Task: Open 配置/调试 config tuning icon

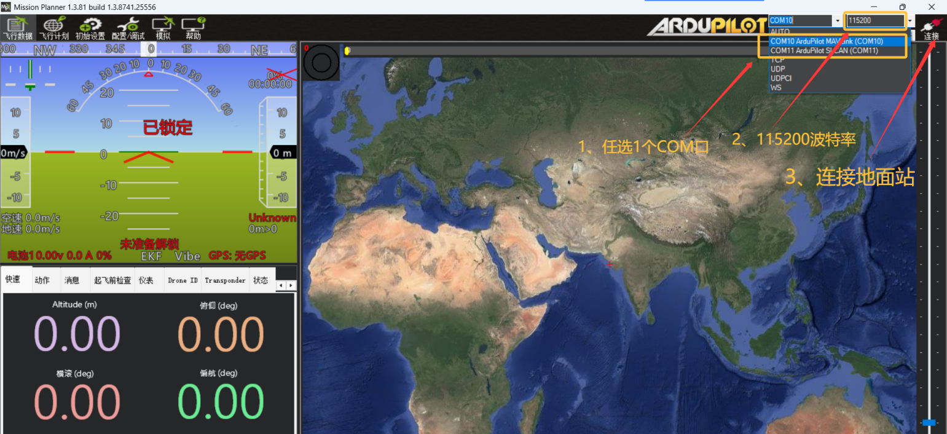Action: (x=128, y=28)
